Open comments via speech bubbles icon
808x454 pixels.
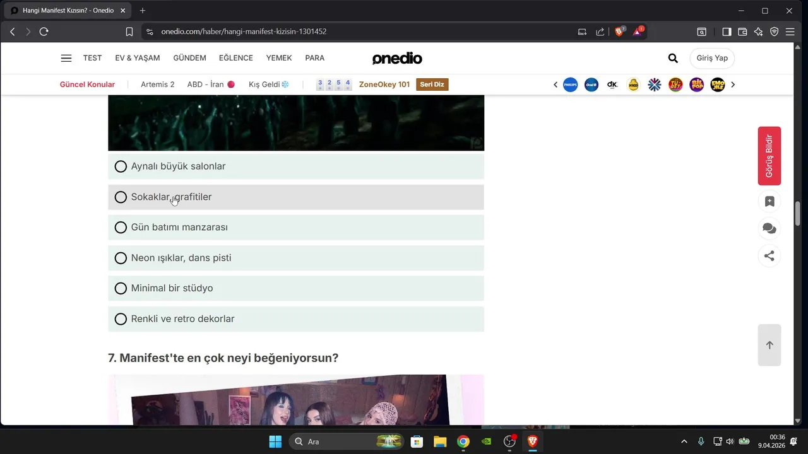(x=769, y=228)
